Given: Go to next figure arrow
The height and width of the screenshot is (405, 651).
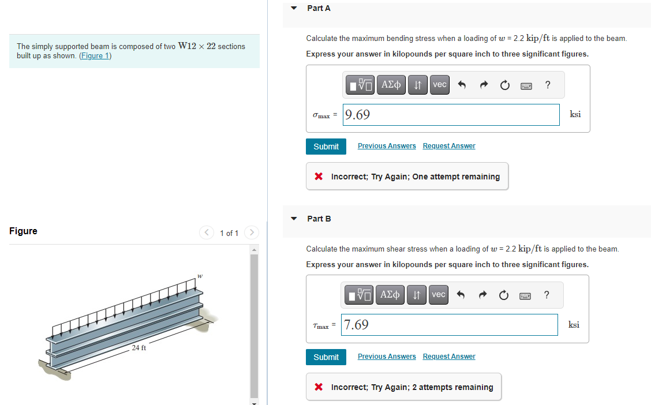Looking at the screenshot, I should (252, 232).
